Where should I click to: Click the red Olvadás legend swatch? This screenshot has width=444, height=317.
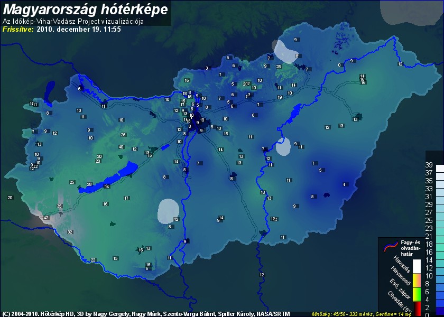coord(417,306)
